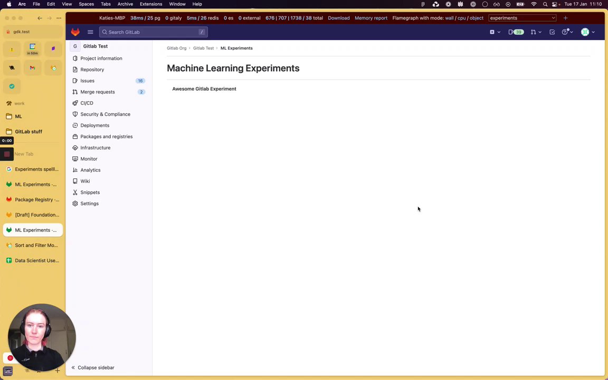Click the gdk.test address bar

(x=33, y=32)
